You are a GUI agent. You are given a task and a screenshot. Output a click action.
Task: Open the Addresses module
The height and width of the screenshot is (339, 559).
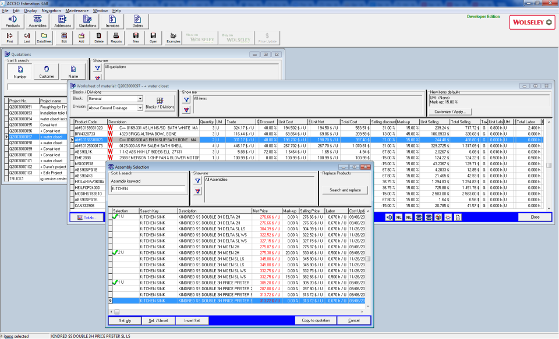[62, 21]
